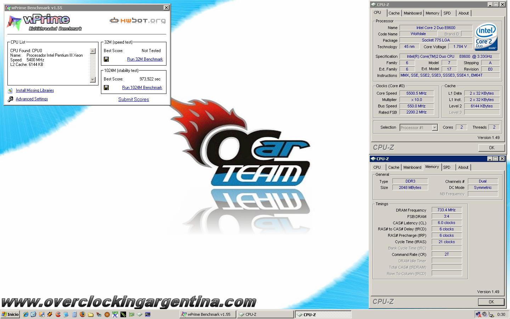Open About tab in bottom CPU-Z window
The height and width of the screenshot is (319, 510).
point(463,167)
